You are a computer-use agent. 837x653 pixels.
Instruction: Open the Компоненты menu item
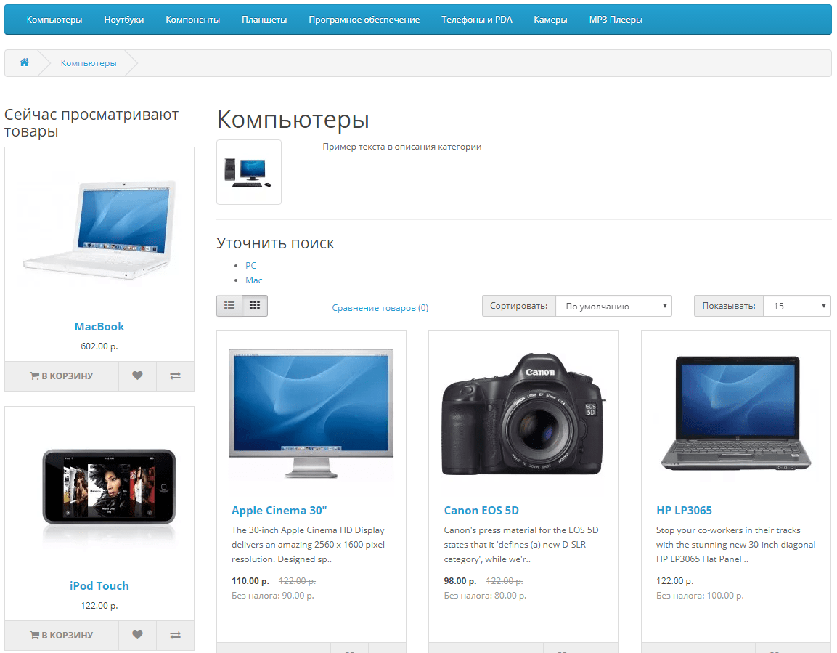tap(192, 20)
